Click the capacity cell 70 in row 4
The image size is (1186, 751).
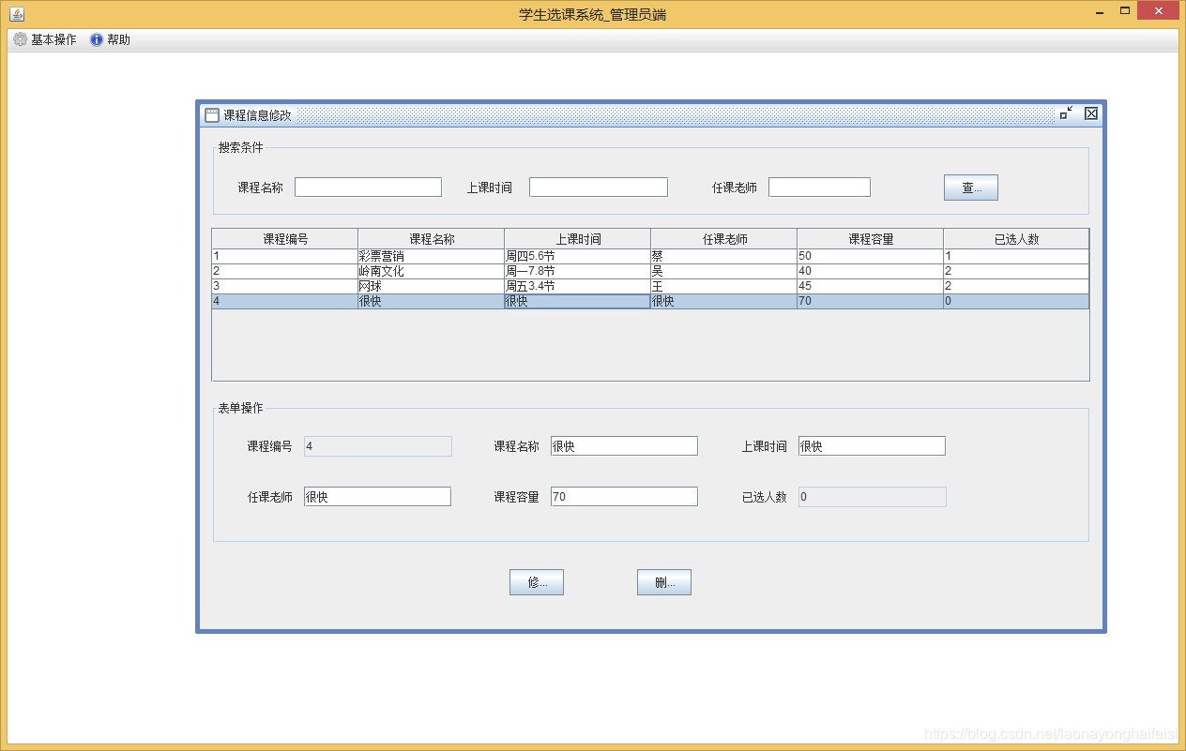pyautogui.click(x=871, y=301)
